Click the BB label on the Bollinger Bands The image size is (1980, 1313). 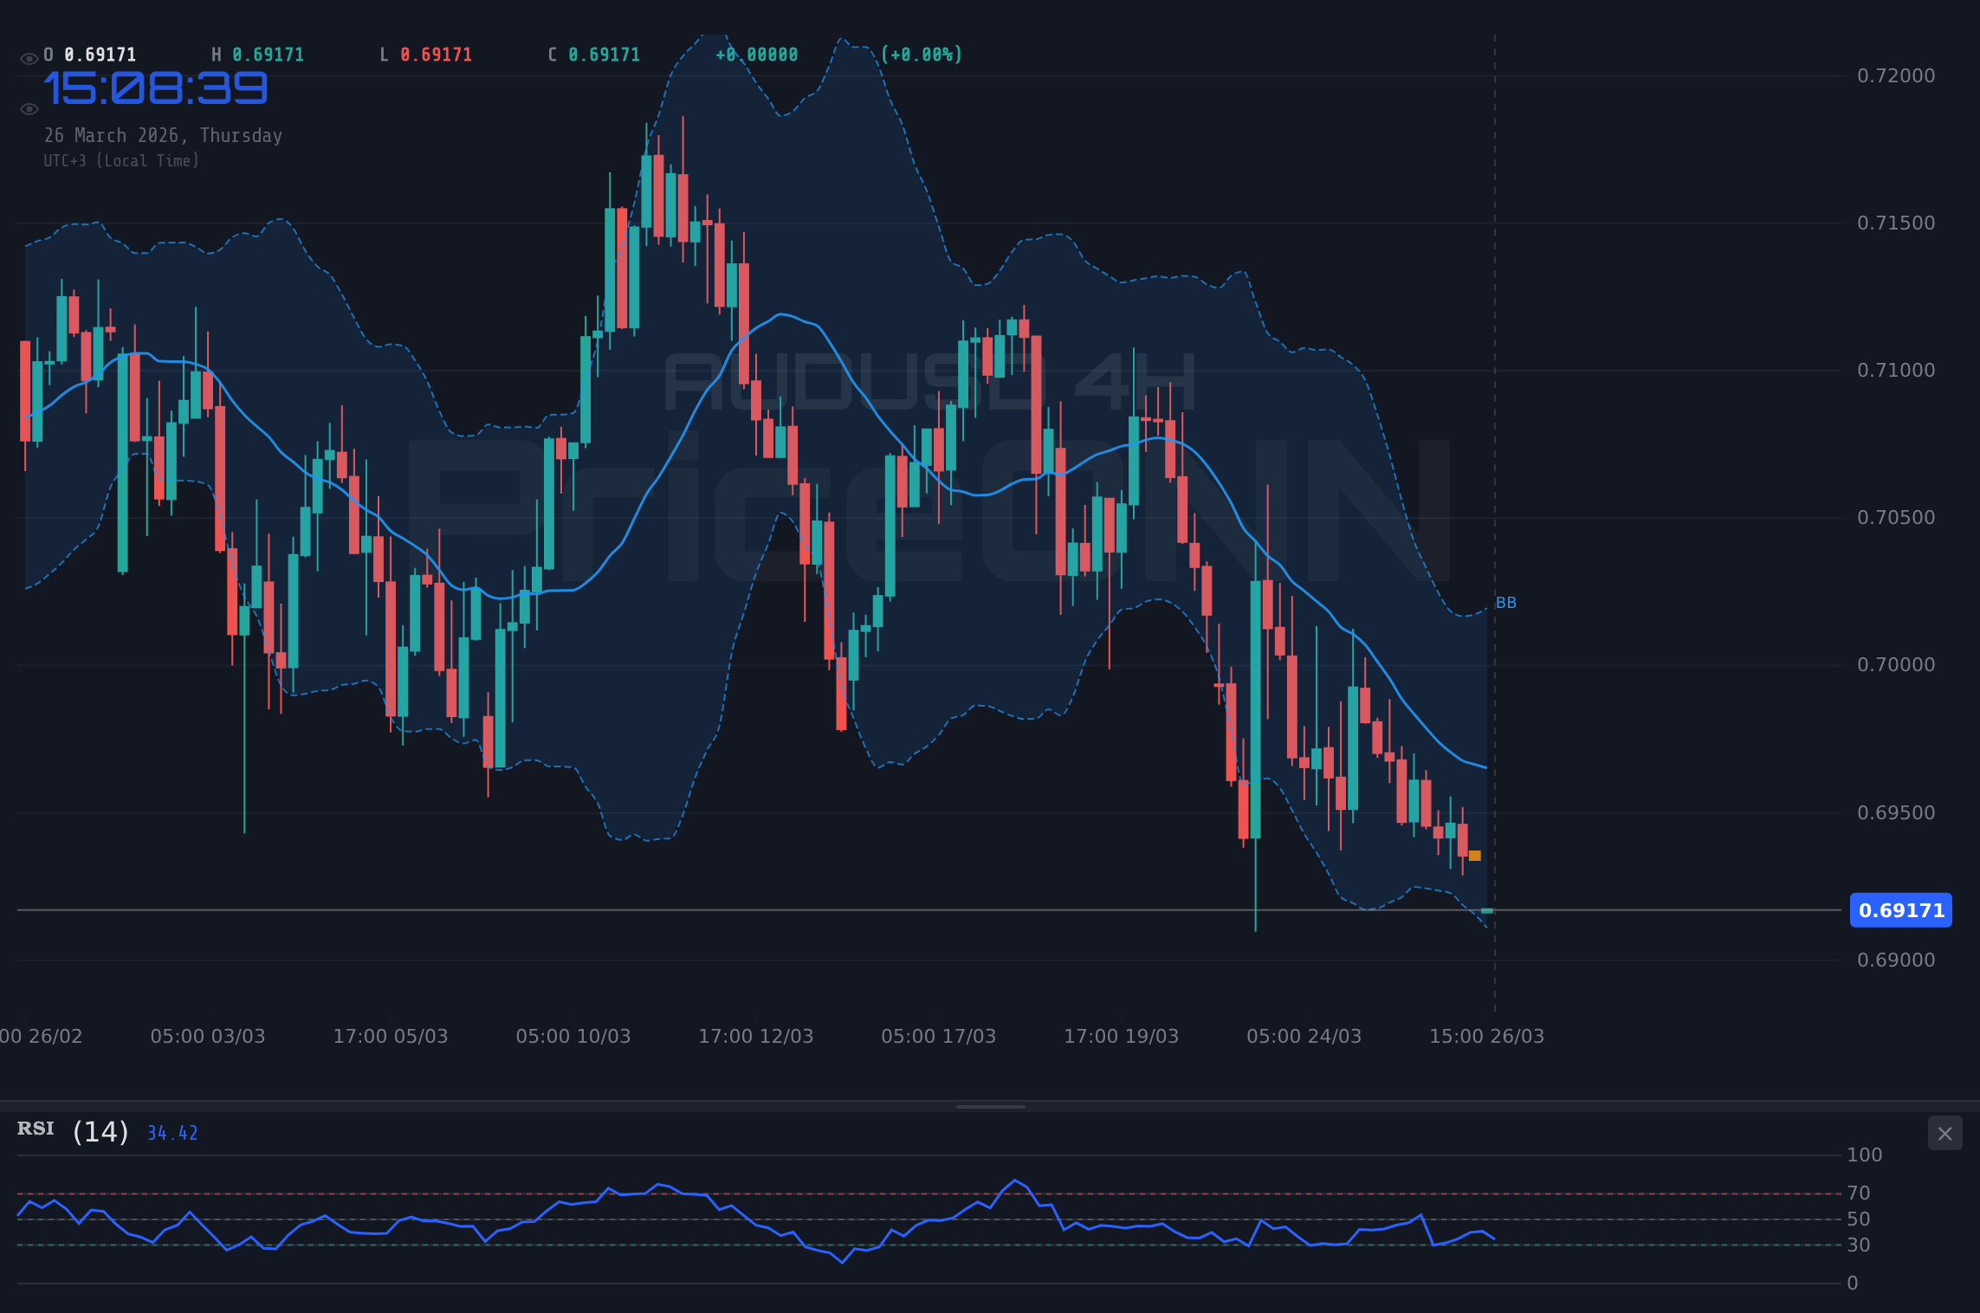[1507, 602]
